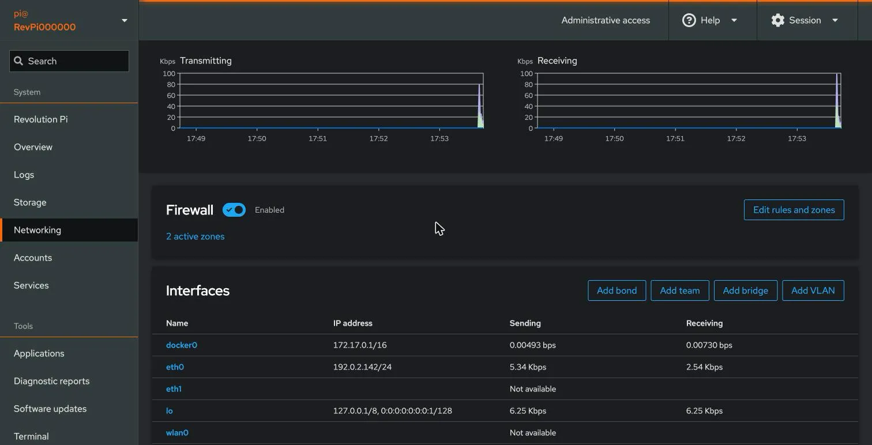The height and width of the screenshot is (445, 872).
Task: Select Networking in the sidebar
Action: pyautogui.click(x=69, y=230)
